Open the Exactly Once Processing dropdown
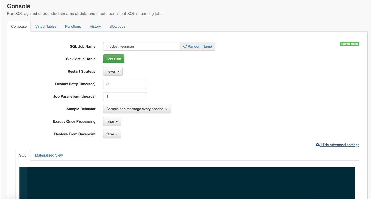Screen dimensions: 371x199 tap(112, 121)
